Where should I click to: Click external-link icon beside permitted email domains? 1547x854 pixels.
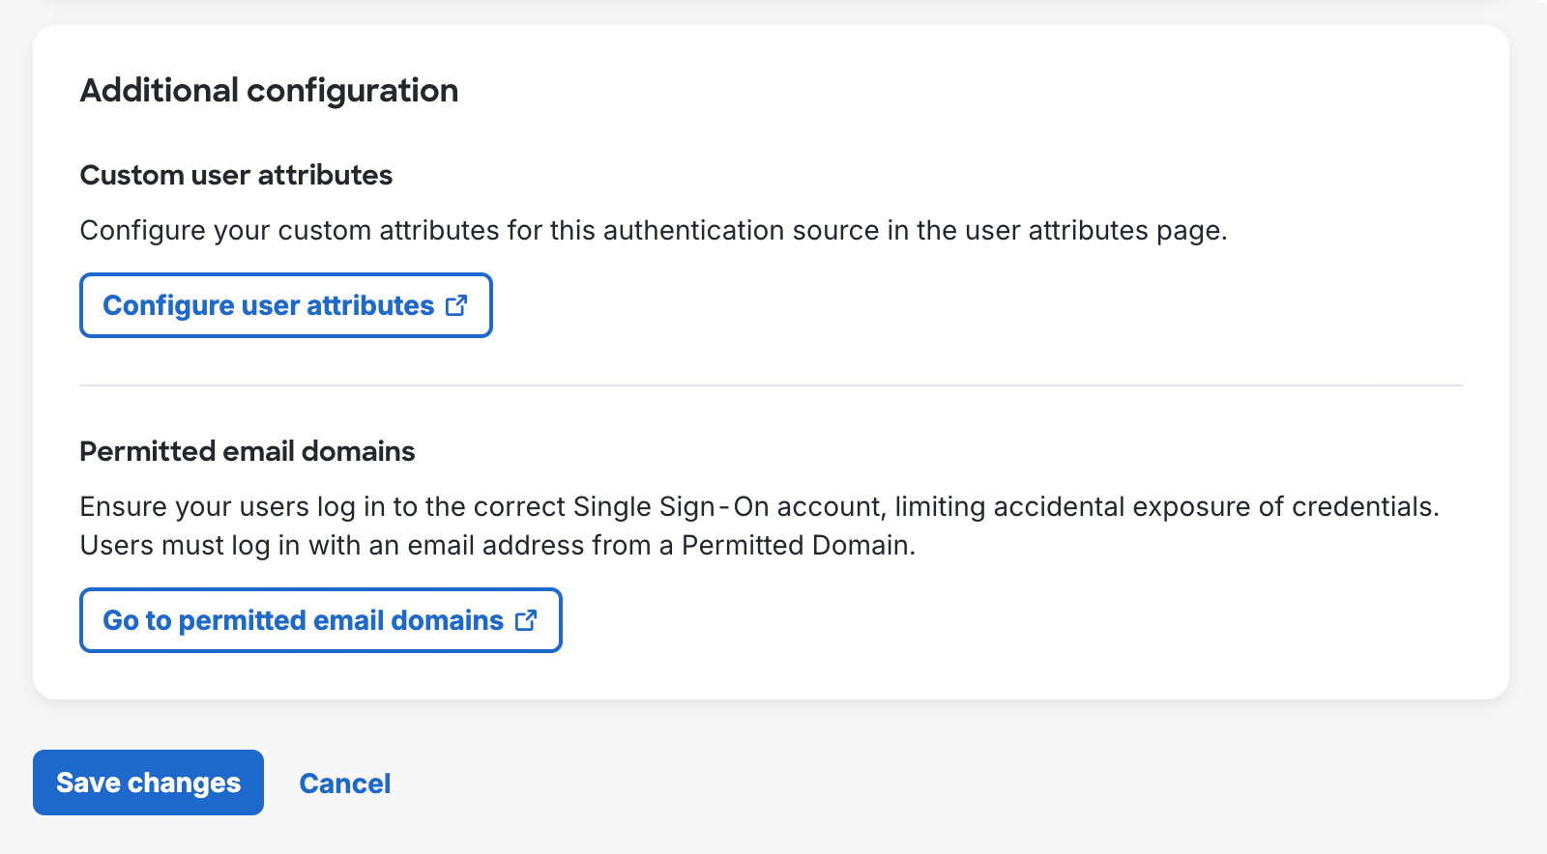[x=526, y=620]
